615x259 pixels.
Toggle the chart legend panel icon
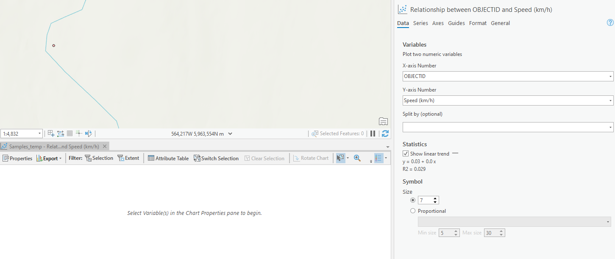(378, 158)
